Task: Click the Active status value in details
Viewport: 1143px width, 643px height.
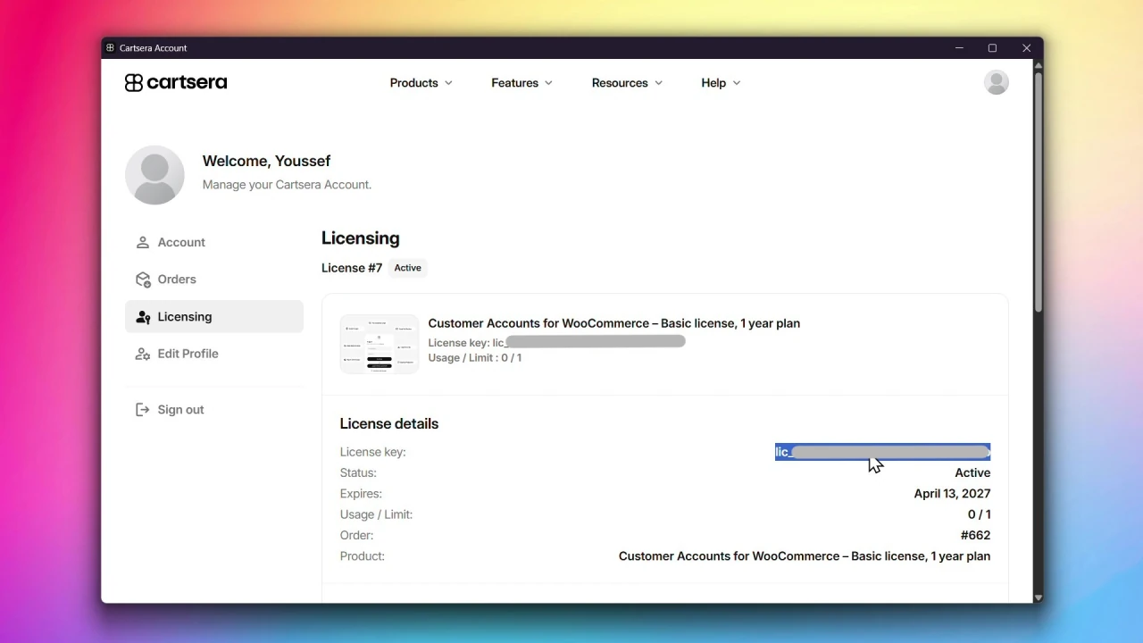Action: (972, 472)
